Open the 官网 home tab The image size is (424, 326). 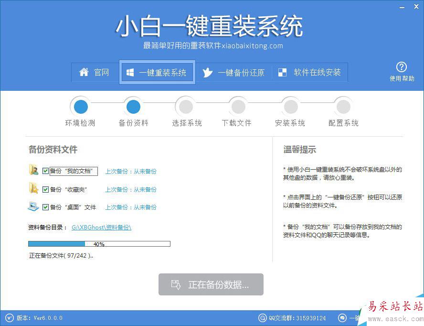point(95,72)
